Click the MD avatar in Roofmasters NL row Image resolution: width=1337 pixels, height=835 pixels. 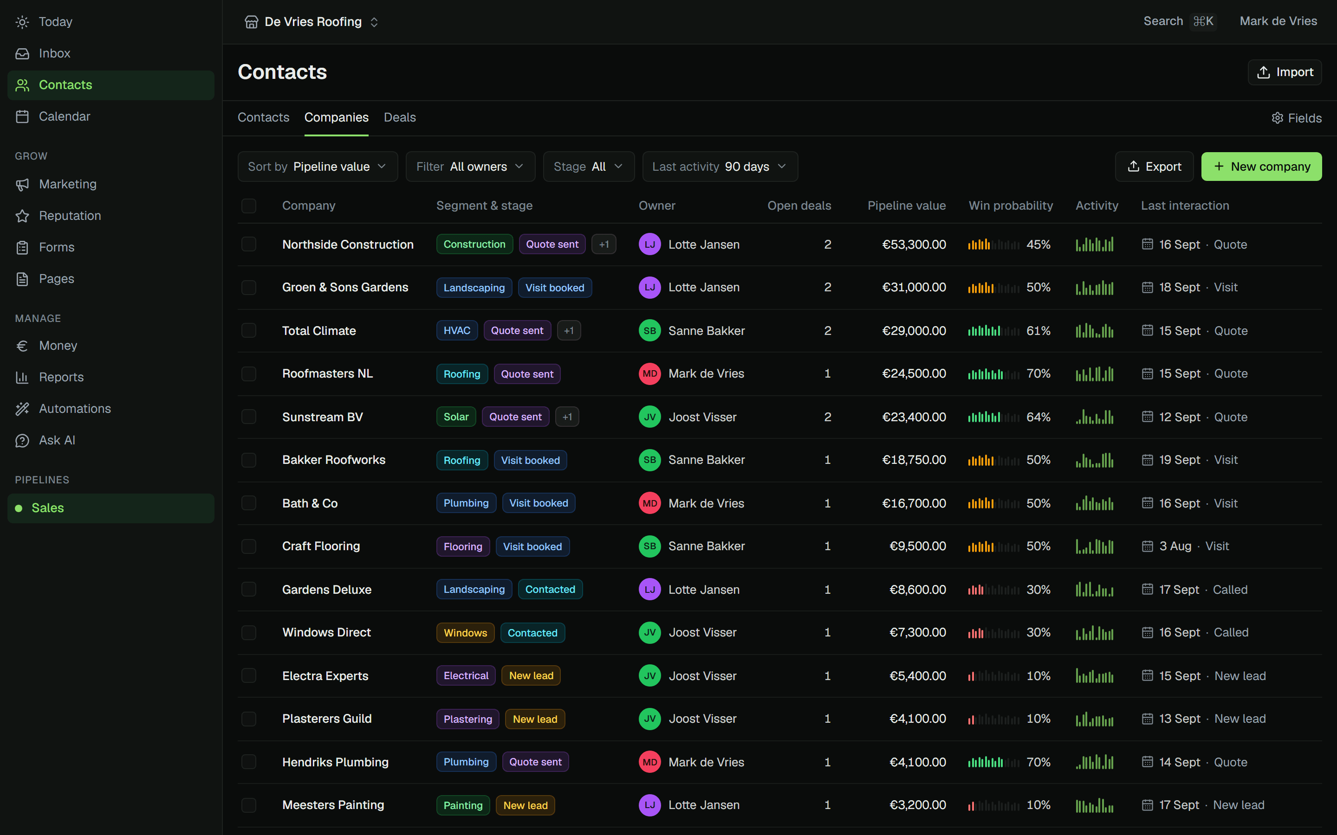[x=650, y=374]
